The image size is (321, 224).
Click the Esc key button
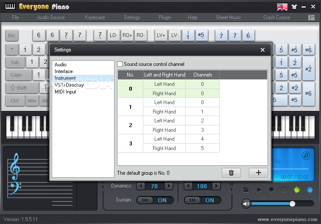point(12,35)
